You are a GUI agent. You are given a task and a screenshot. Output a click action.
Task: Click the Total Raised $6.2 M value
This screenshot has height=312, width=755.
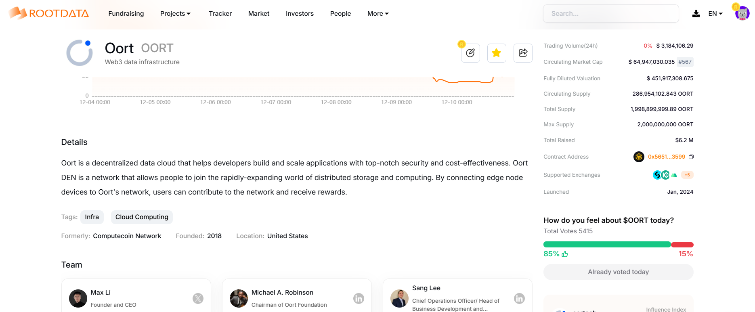(x=684, y=140)
